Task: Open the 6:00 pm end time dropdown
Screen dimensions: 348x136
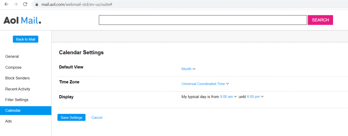Action: click(255, 97)
